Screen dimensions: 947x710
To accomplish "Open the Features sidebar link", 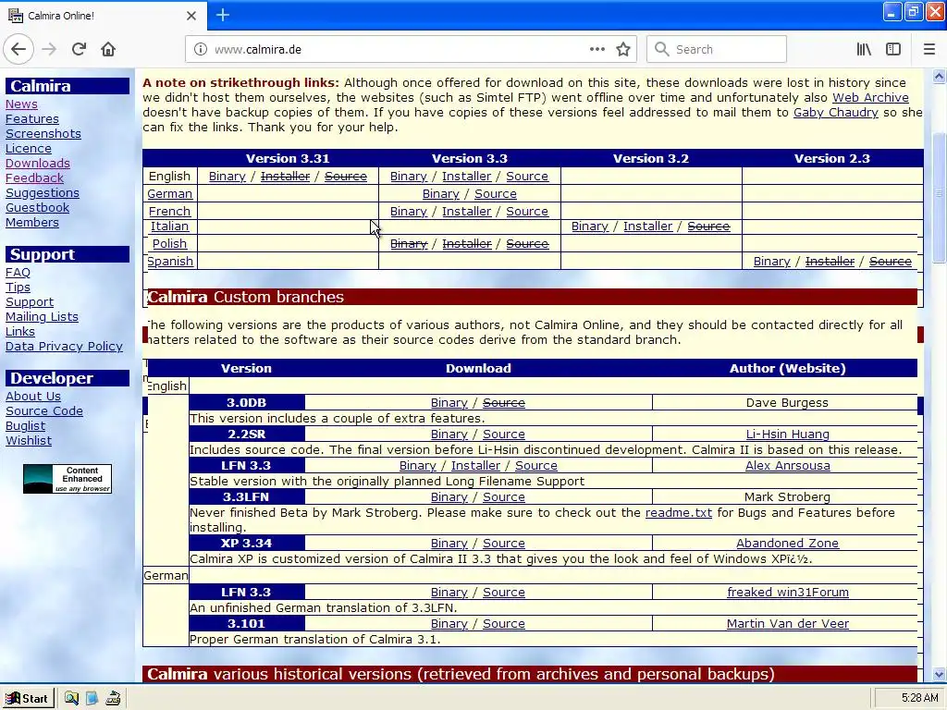I will [x=32, y=119].
